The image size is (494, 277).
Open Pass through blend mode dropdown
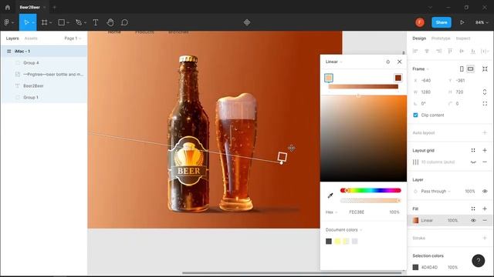click(x=435, y=192)
